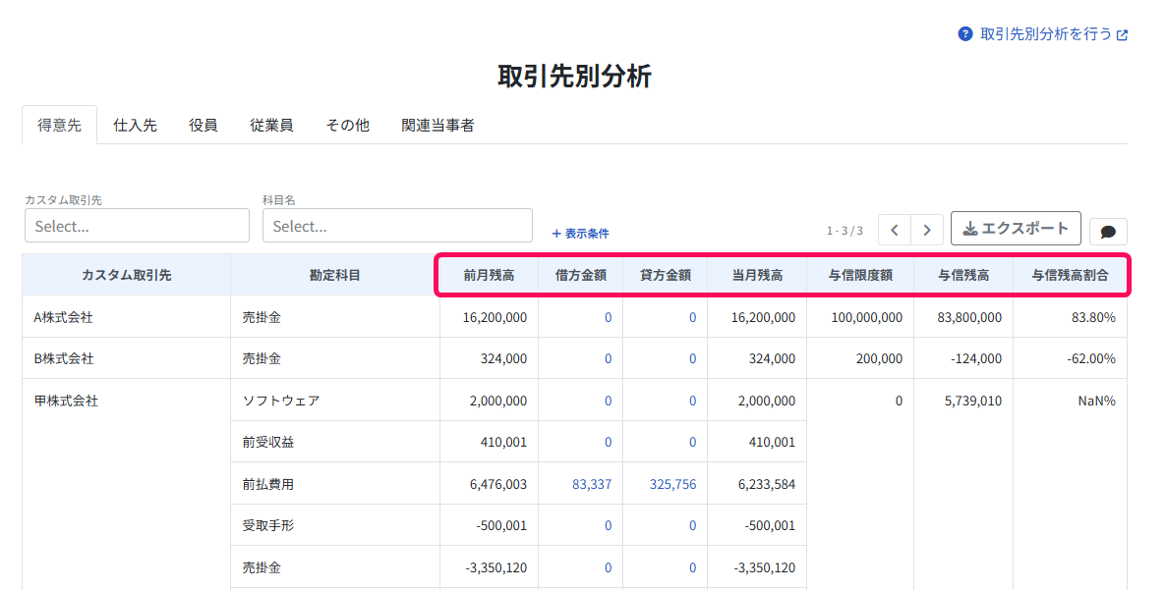Click the エクスポート download button
Screen dimensions: 1166x590
tap(1016, 229)
